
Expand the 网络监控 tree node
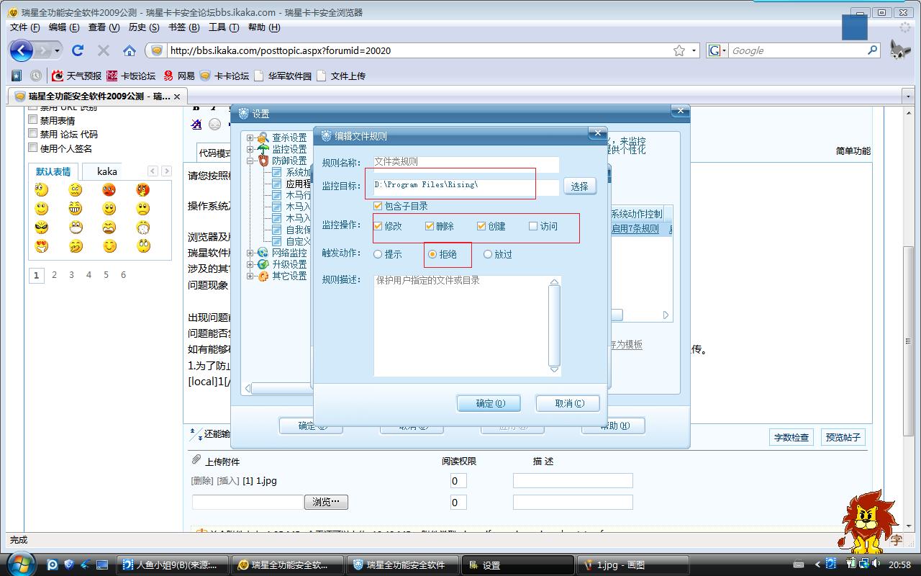click(x=250, y=253)
